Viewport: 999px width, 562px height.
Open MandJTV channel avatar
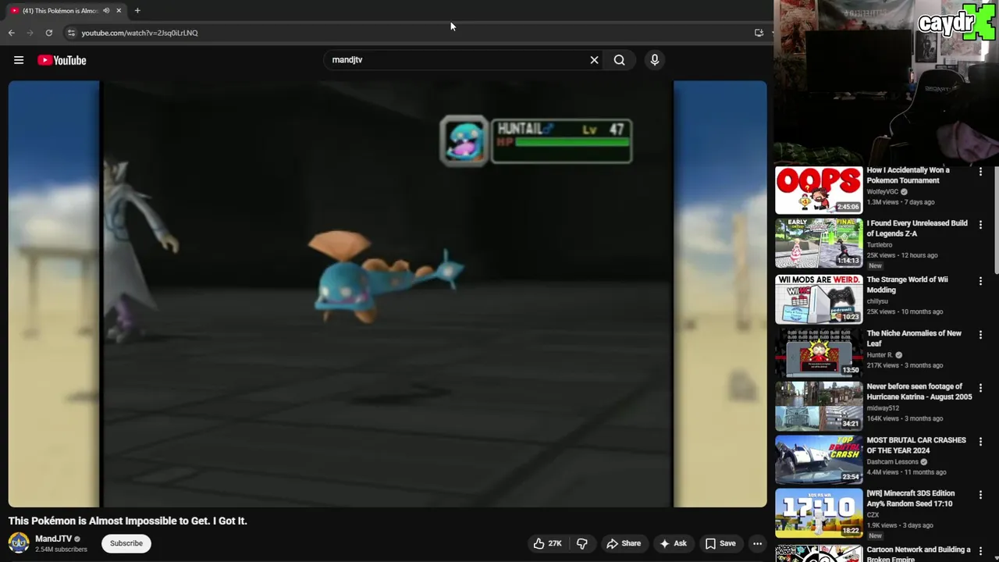coord(19,542)
